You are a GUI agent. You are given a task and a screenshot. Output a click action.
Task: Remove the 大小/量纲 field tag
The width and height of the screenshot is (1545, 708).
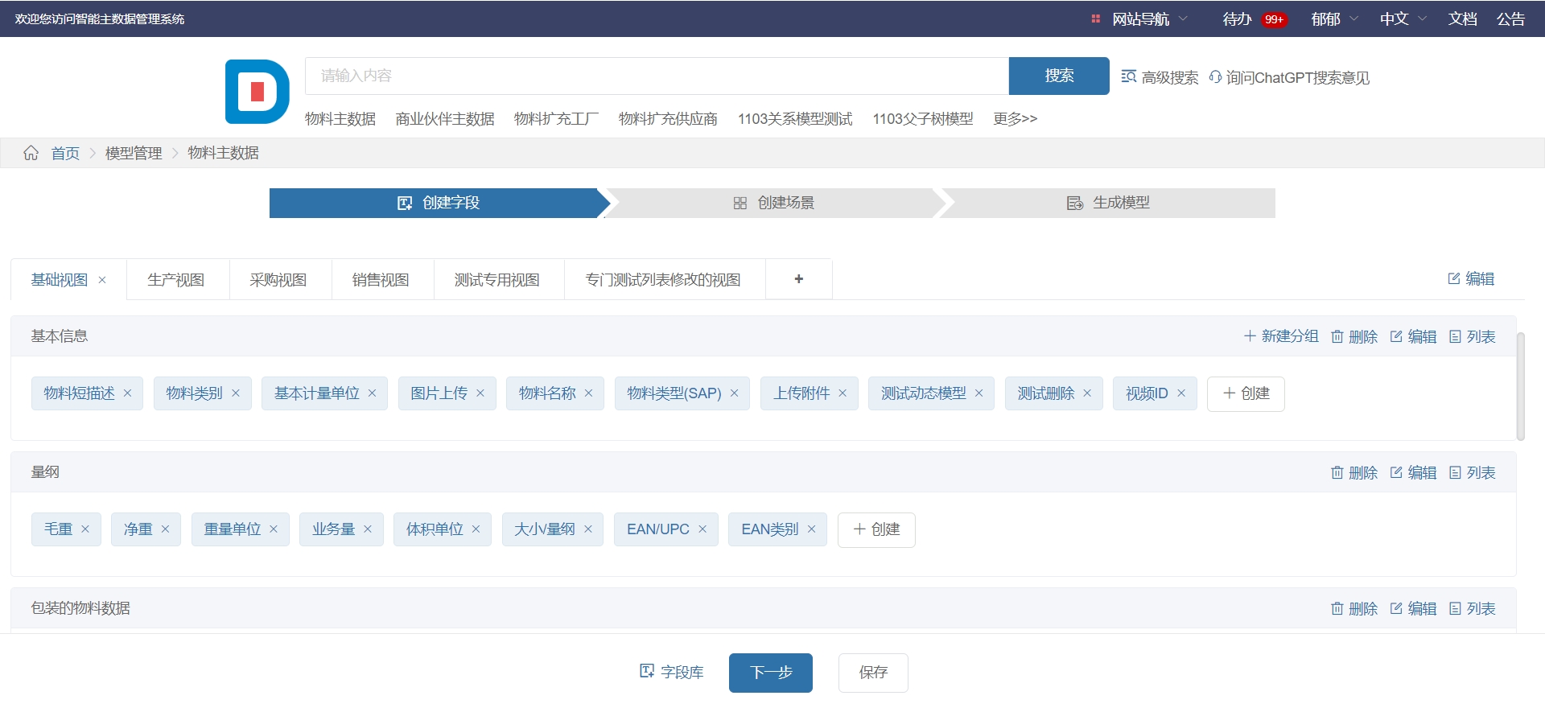tap(587, 529)
